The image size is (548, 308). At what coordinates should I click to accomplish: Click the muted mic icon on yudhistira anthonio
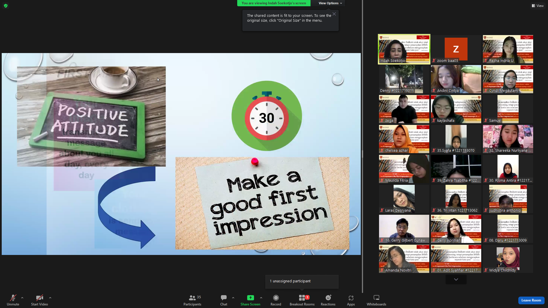click(x=486, y=210)
